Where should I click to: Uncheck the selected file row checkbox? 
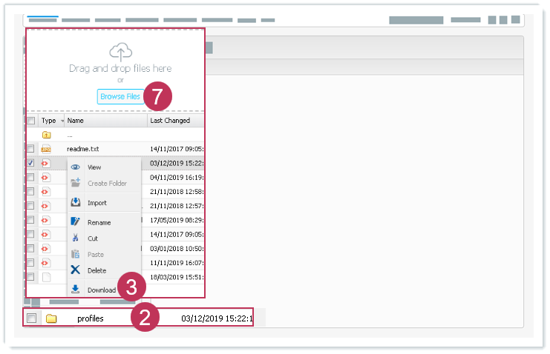(30, 163)
